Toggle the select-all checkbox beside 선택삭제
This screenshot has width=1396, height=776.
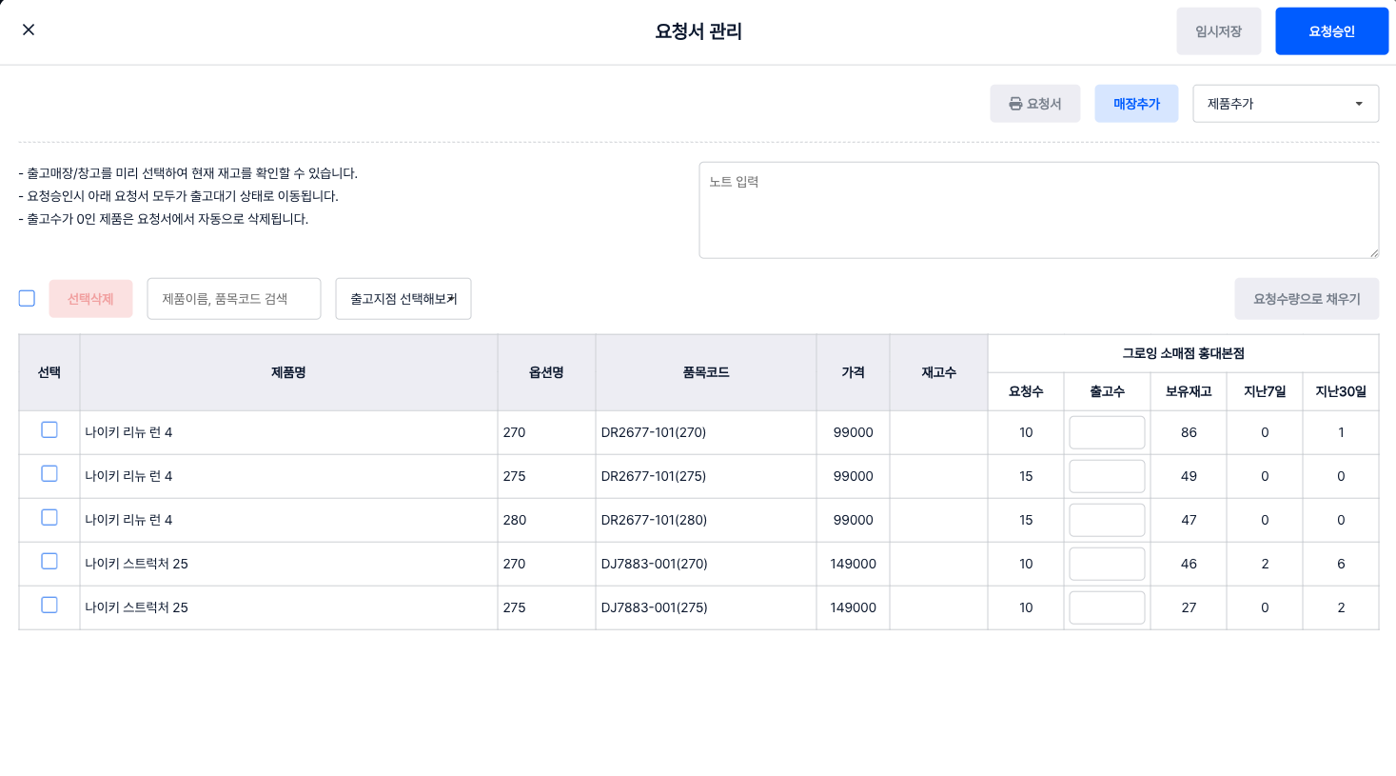click(x=27, y=298)
